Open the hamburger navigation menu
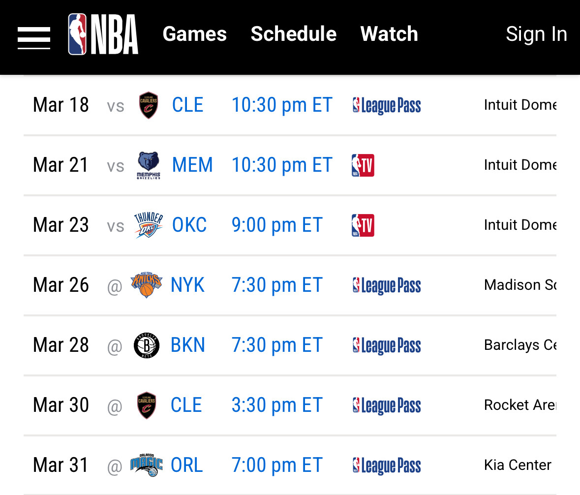Screen dimensions: 580x495 point(34,38)
